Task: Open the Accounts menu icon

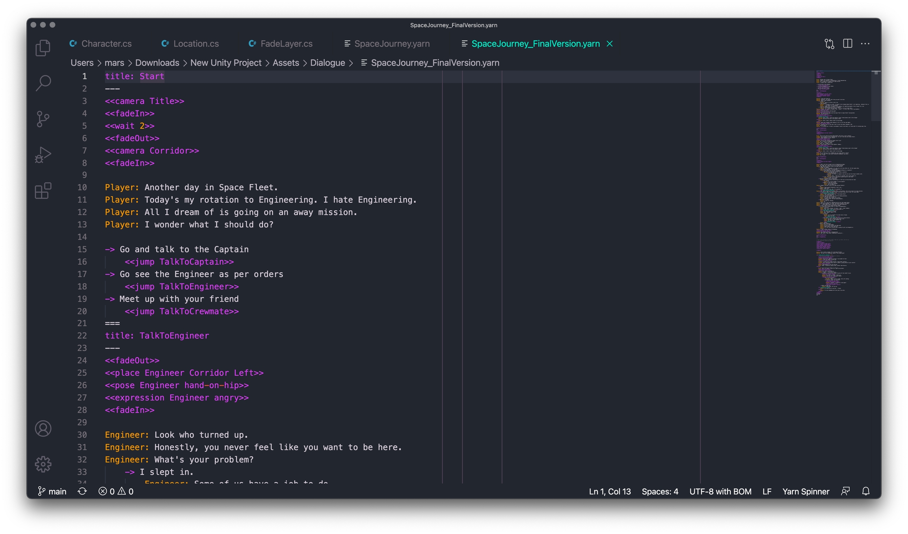Action: [43, 428]
